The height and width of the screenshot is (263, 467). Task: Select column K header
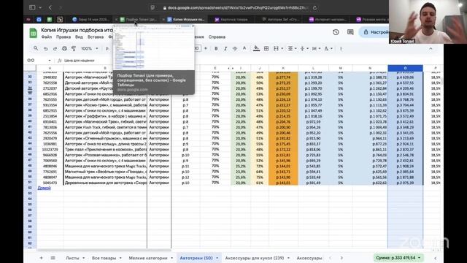pos(283,68)
